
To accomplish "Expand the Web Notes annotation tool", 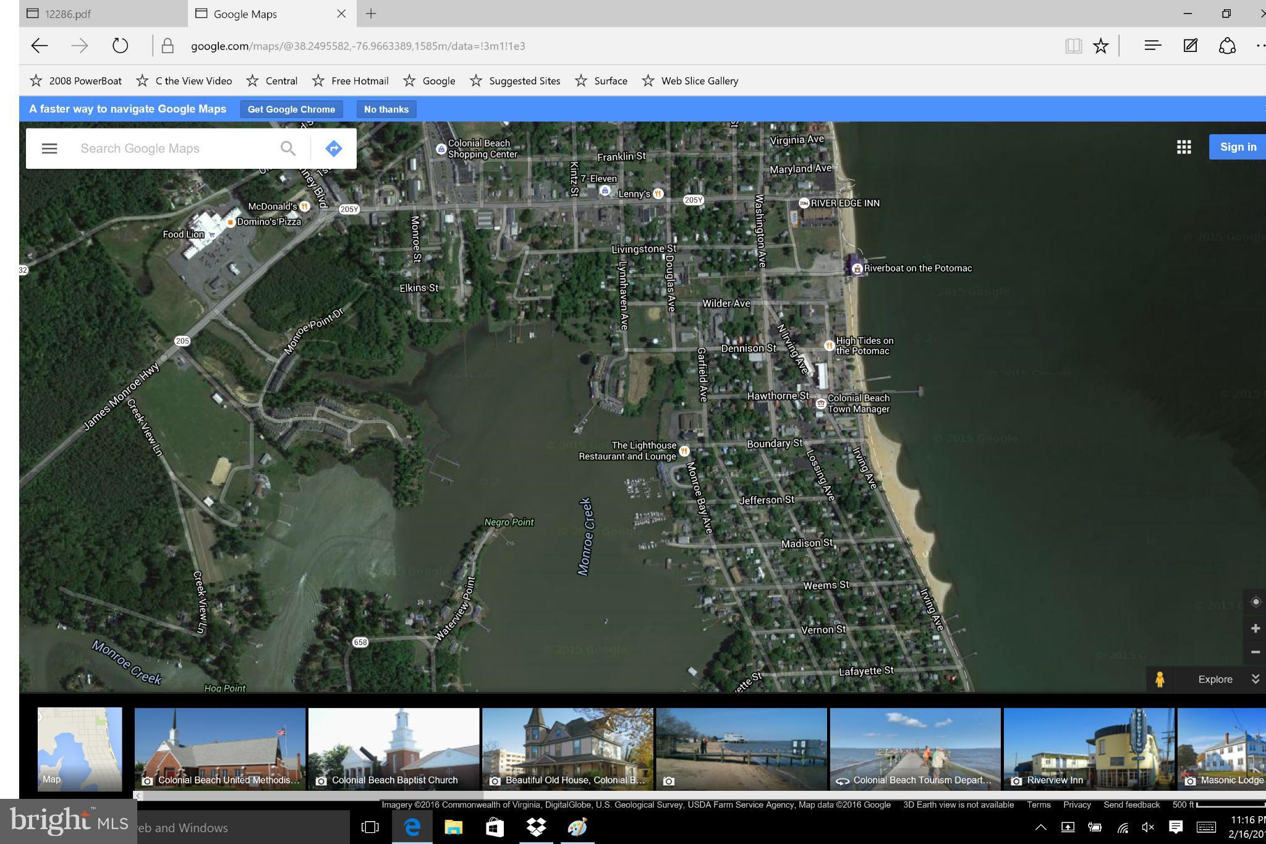I will click(1189, 45).
